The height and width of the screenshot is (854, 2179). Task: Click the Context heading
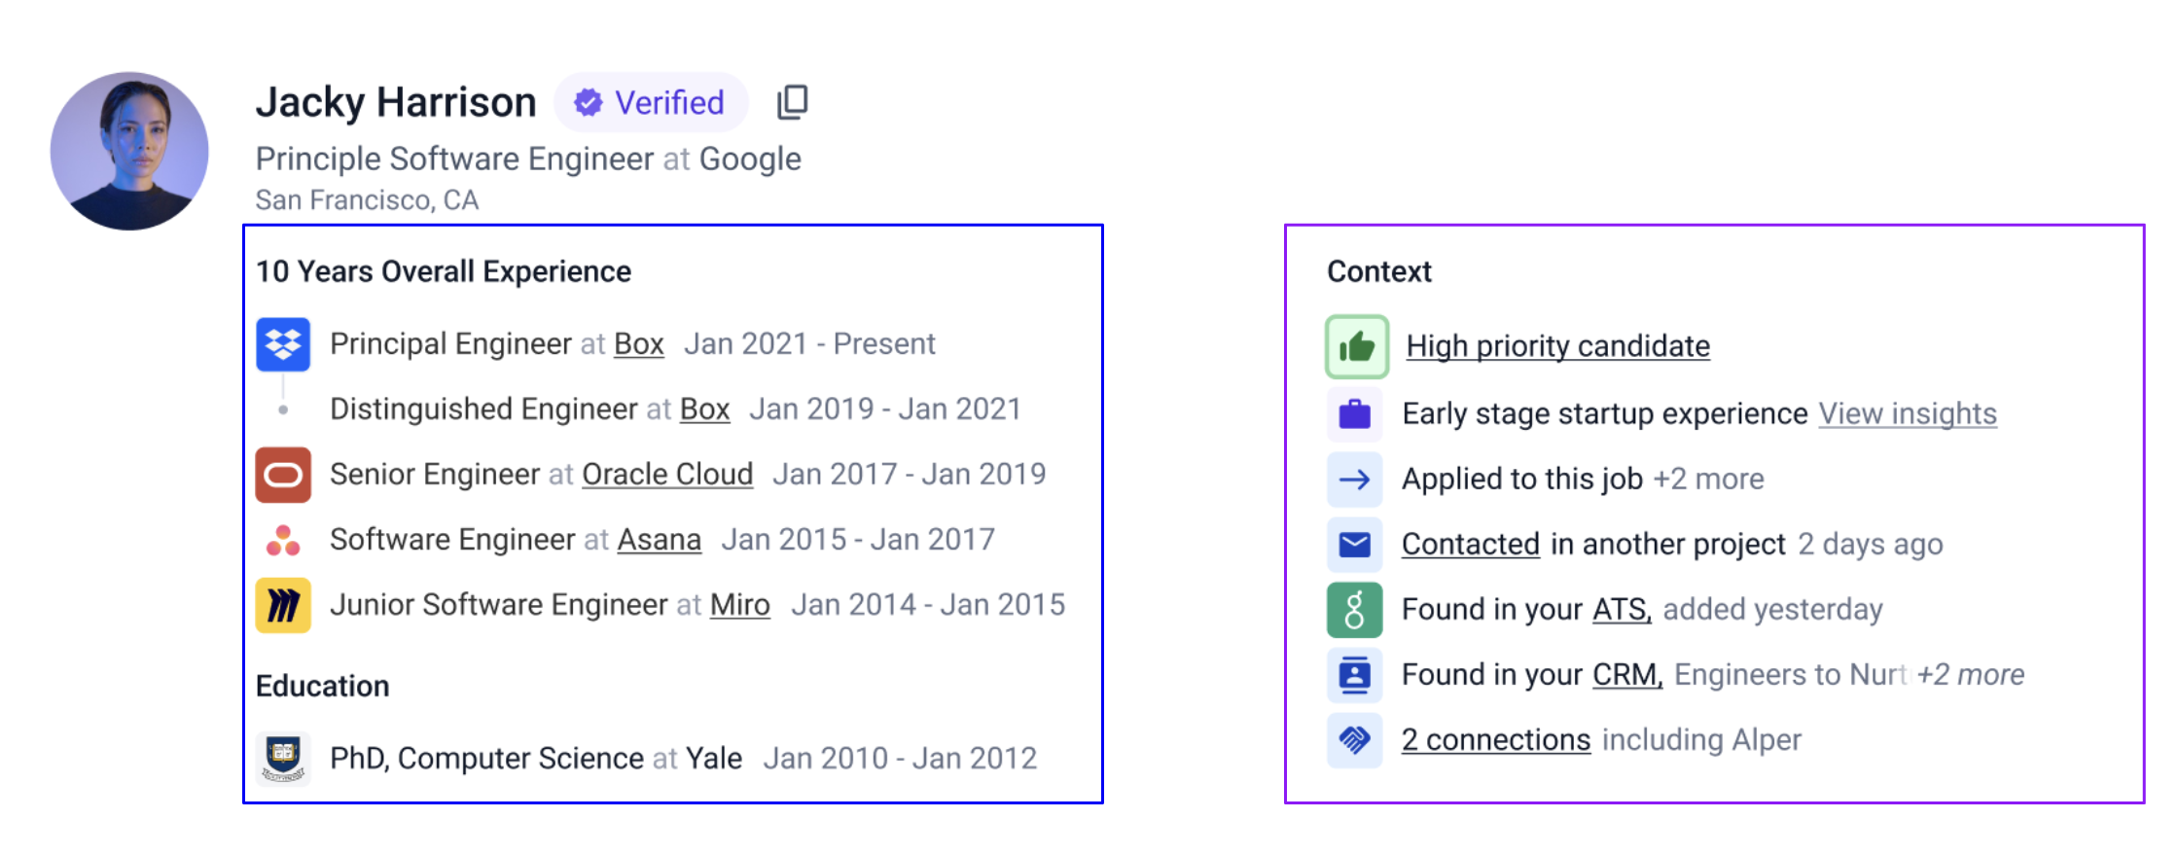1379,271
